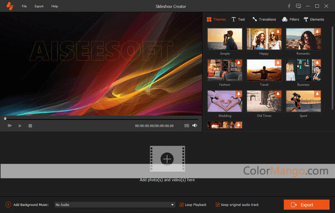Switch to the Elements tab
This screenshot has height=213, width=335.
pos(314,20)
